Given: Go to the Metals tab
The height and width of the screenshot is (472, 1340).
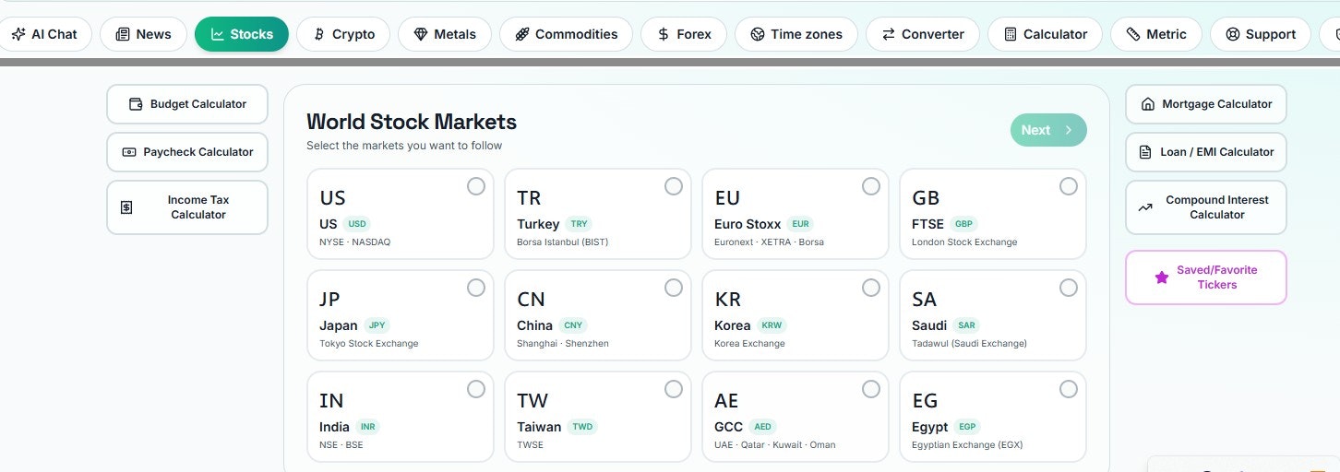Looking at the screenshot, I should [x=445, y=34].
